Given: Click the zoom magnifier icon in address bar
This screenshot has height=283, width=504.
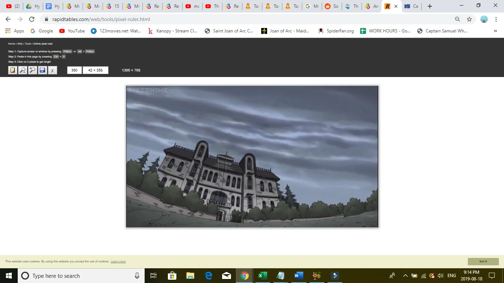Looking at the screenshot, I should (x=458, y=19).
